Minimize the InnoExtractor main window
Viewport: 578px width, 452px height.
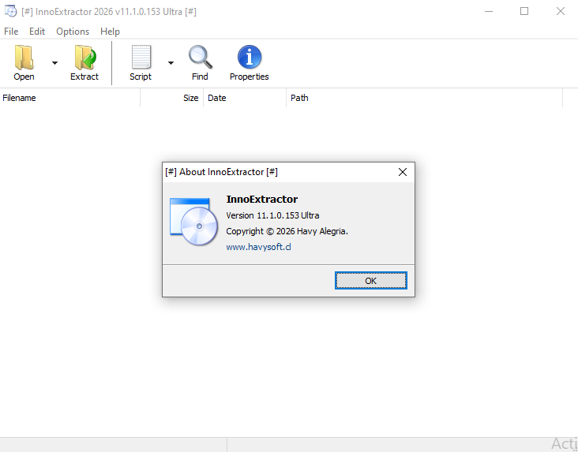489,11
